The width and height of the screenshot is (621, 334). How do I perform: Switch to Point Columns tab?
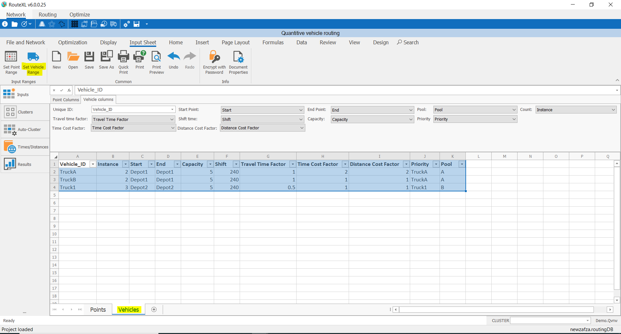click(x=66, y=100)
